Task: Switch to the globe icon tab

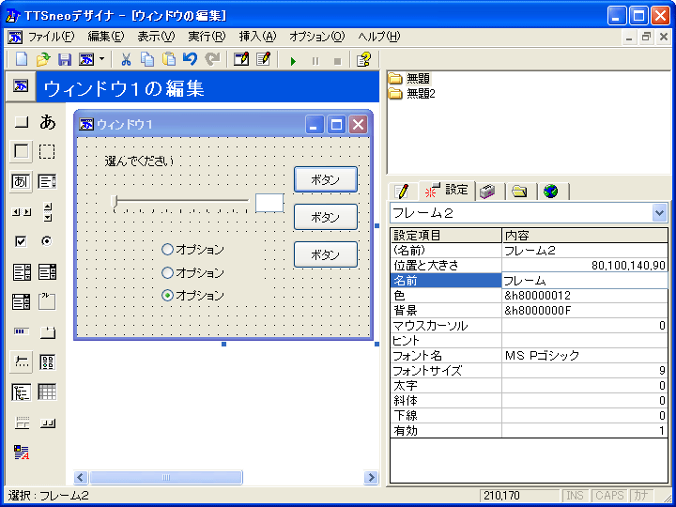Action: pos(550,191)
